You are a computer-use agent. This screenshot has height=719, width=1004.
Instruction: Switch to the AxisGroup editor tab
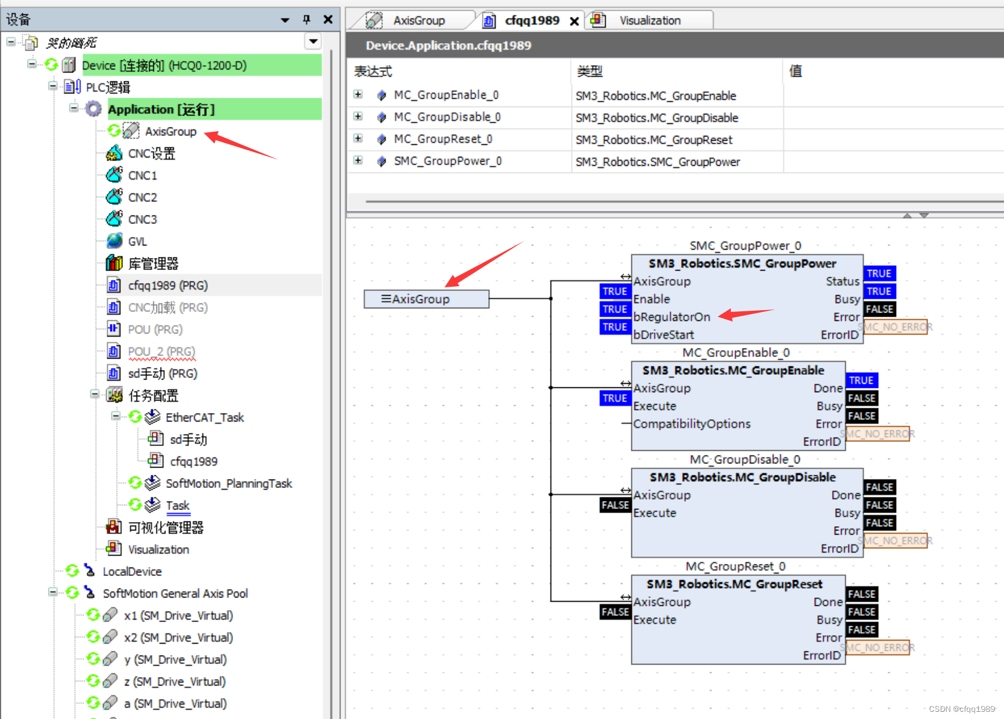click(x=419, y=20)
